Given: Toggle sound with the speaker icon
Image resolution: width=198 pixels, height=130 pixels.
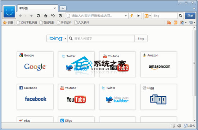Looking at the screenshot, I should click(179, 126).
